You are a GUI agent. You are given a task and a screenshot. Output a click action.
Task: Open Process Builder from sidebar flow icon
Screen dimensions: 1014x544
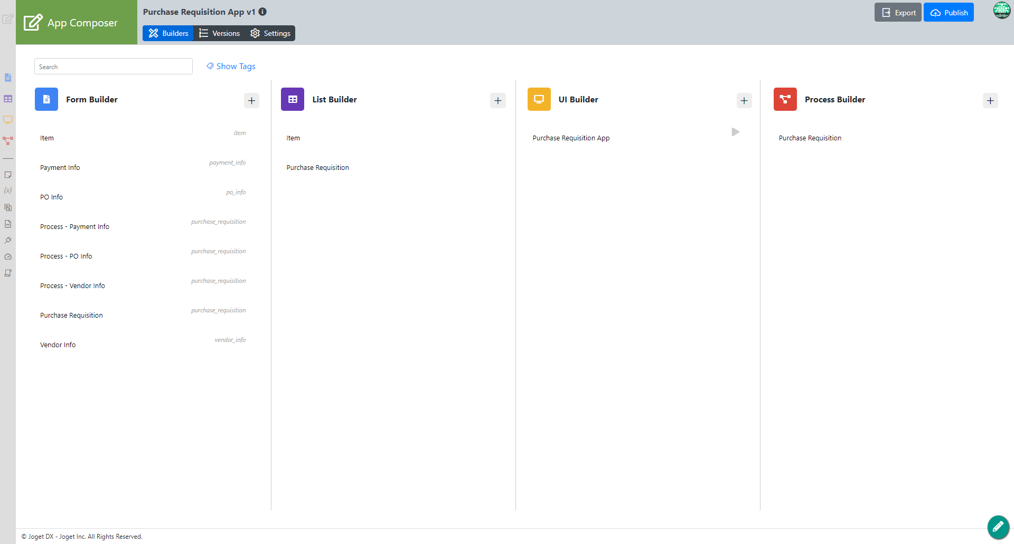[x=8, y=141]
